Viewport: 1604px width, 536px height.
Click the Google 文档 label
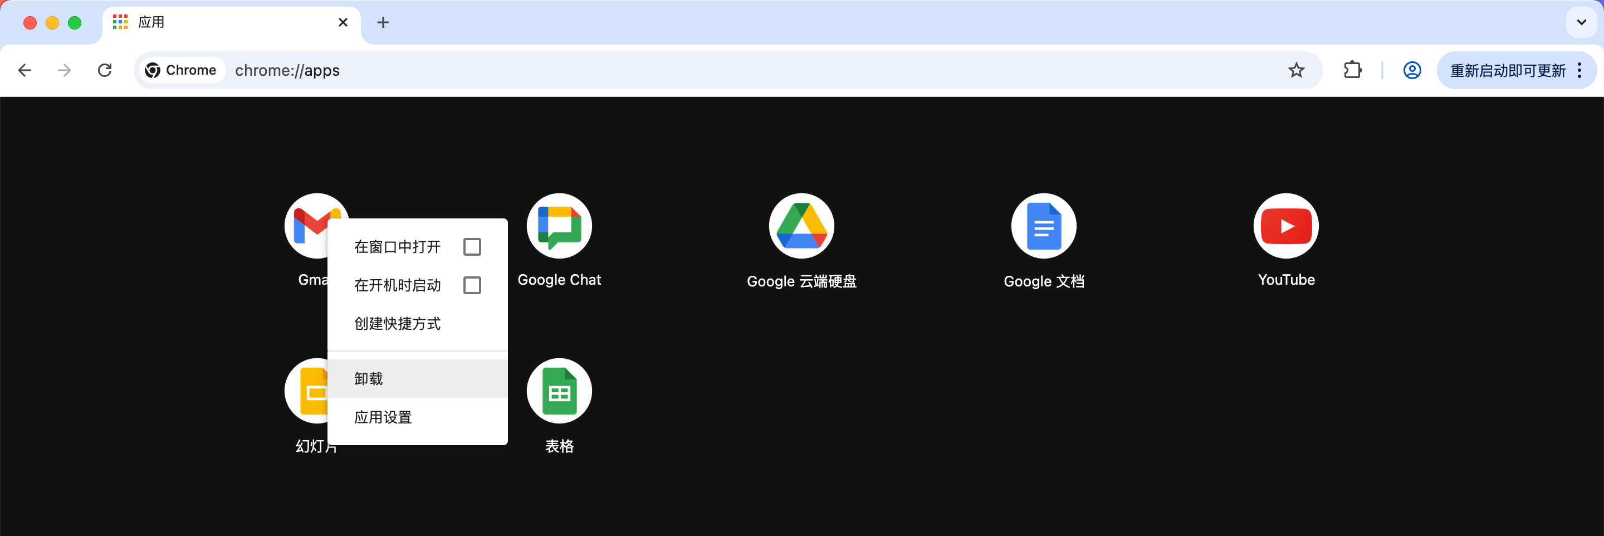tap(1044, 281)
